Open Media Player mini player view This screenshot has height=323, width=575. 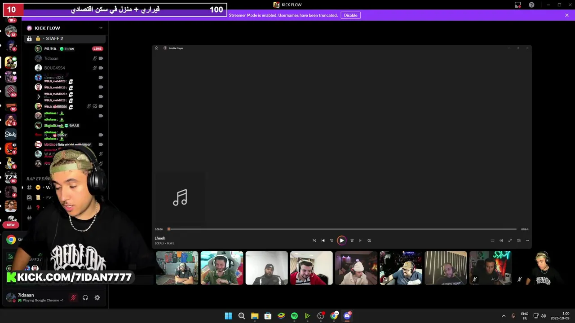point(519,240)
